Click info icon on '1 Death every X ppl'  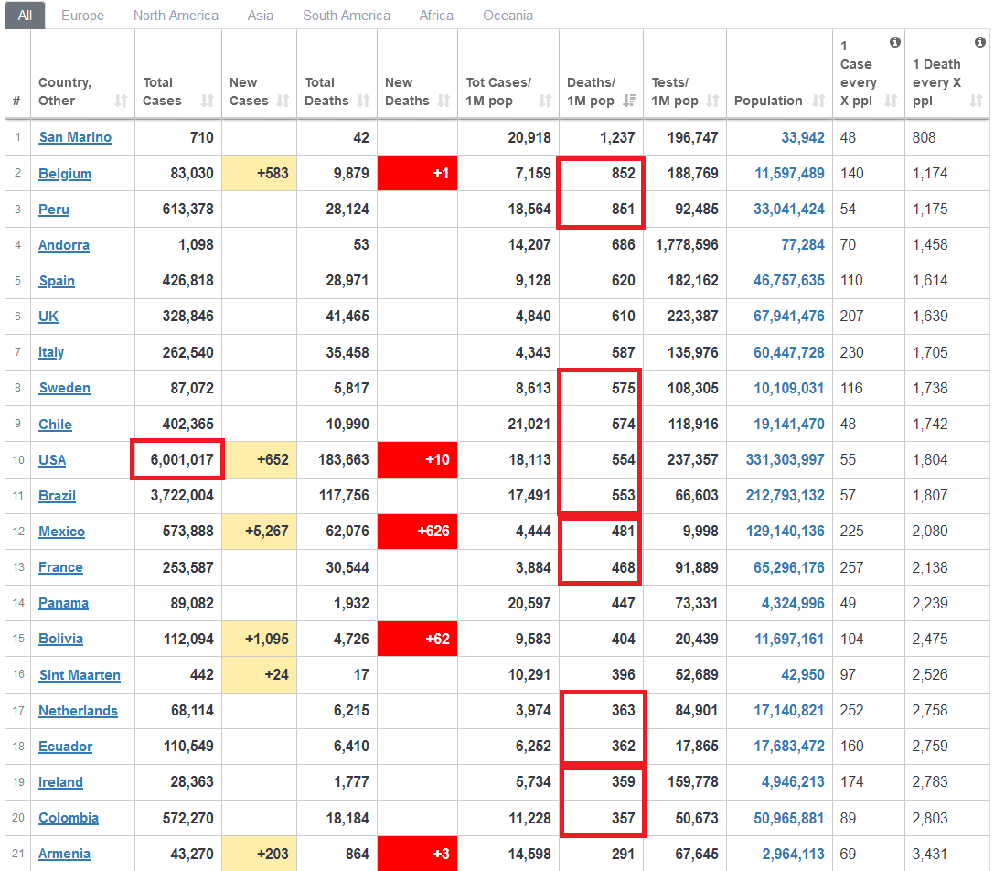click(979, 42)
